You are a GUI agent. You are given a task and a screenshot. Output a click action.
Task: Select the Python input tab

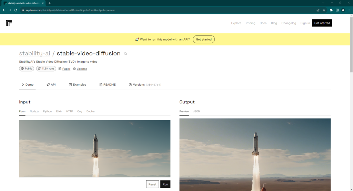pyautogui.click(x=47, y=112)
